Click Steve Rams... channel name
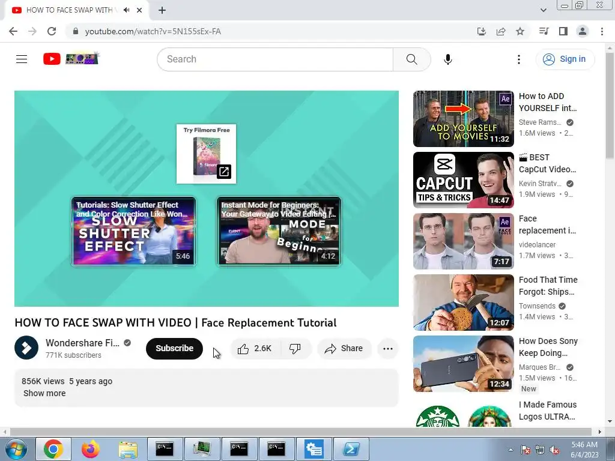Viewport: 615px width, 461px height. [540, 122]
